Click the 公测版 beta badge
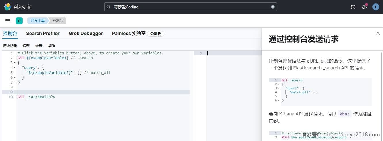 pos(156,34)
